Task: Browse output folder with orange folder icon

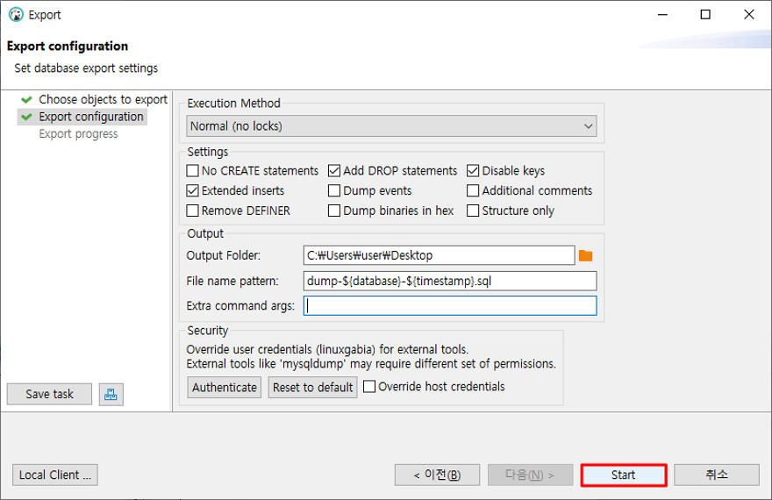Action: coord(585,255)
